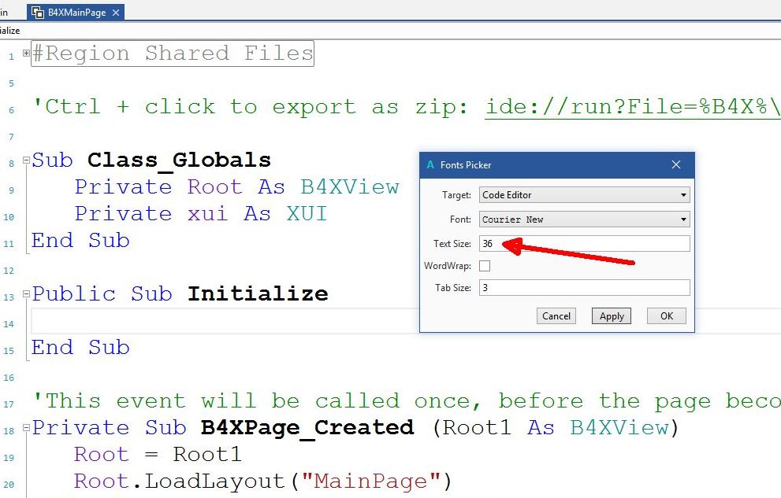This screenshot has width=781, height=498.
Task: Click inside the Tab Size field showing 3
Action: [x=552, y=287]
